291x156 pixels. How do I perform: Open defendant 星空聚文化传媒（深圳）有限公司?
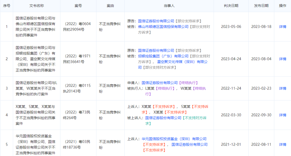(182, 62)
